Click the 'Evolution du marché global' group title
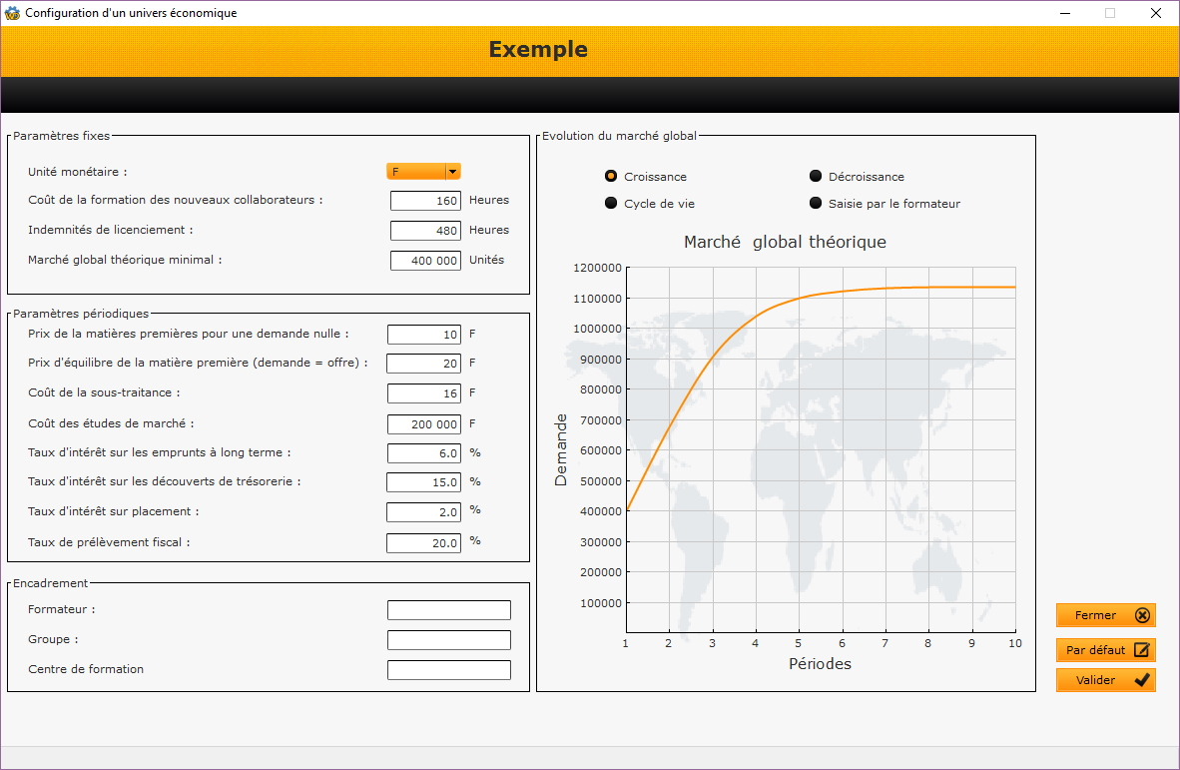The image size is (1180, 770). 619,136
